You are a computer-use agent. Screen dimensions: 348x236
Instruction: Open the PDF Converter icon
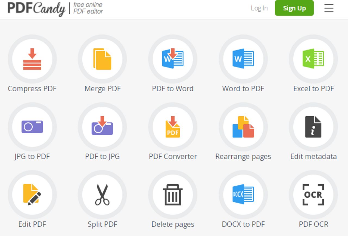pyautogui.click(x=173, y=127)
